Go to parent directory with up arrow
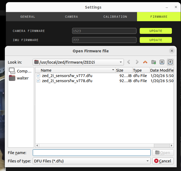Viewport: 181px width, 171px height. point(145,62)
